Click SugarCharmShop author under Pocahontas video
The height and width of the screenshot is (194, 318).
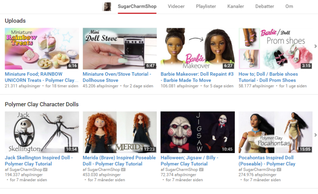(x=259, y=169)
